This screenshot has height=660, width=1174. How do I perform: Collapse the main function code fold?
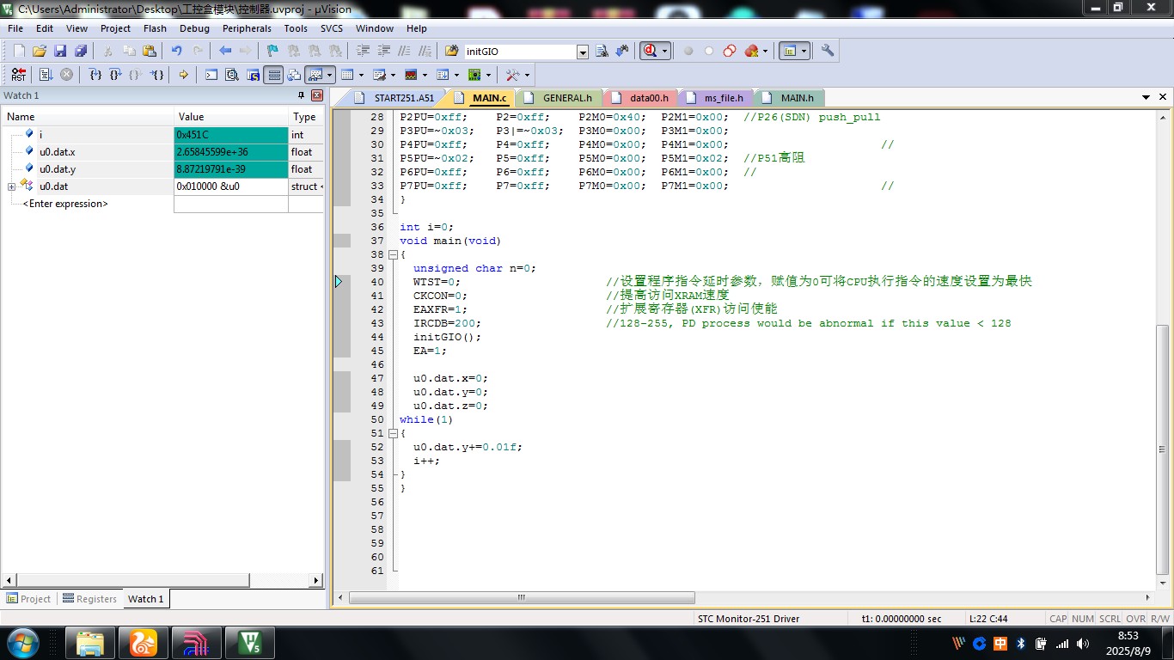(393, 254)
